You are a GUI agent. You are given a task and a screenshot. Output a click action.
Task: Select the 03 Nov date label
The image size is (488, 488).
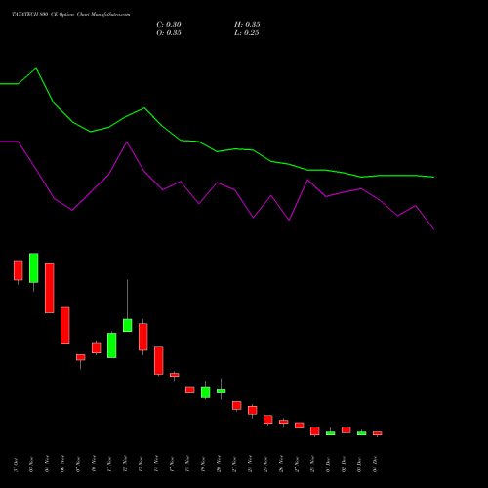(31, 465)
